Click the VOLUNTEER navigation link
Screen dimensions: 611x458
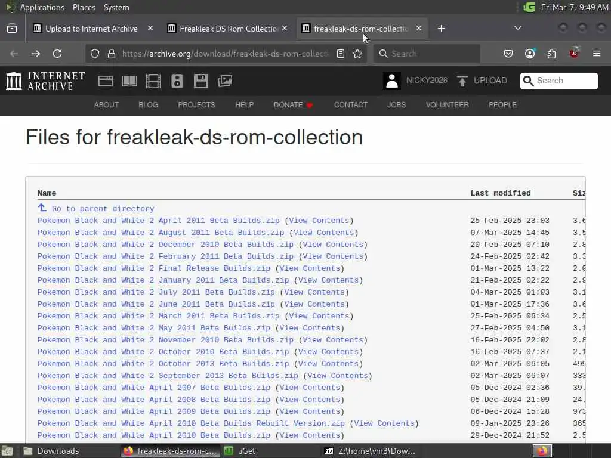coord(448,105)
